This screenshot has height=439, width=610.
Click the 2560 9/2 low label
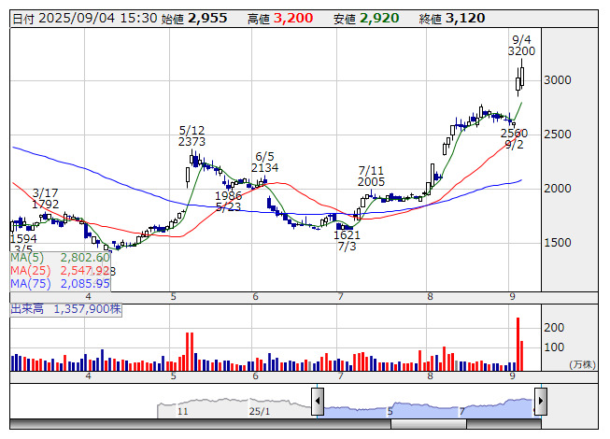[x=515, y=139]
